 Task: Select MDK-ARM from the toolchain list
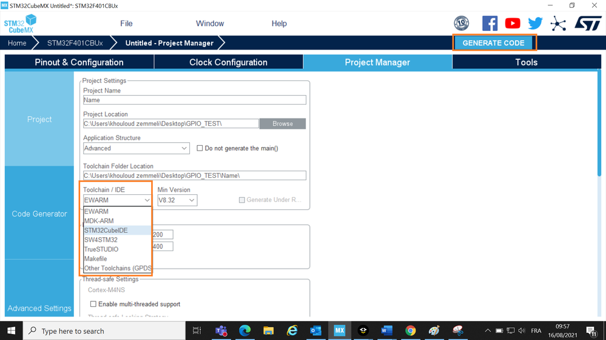pos(117,221)
